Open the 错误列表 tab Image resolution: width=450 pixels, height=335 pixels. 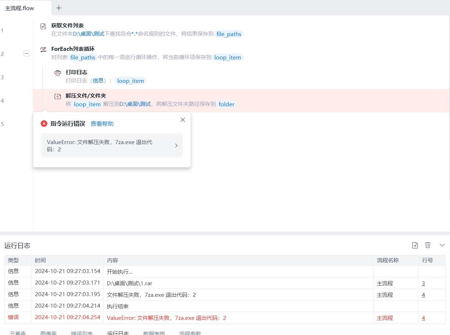82,333
